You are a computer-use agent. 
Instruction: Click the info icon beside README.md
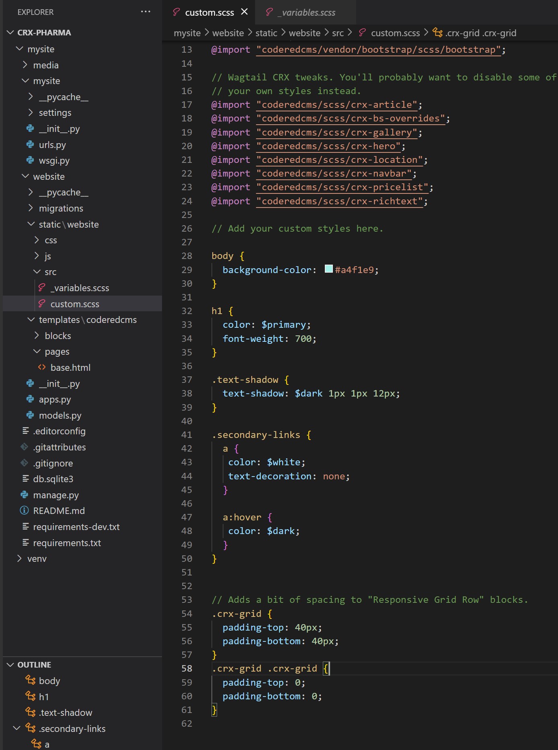pyautogui.click(x=25, y=510)
